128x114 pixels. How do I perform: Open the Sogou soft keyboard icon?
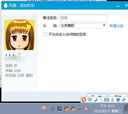click(x=107, y=100)
